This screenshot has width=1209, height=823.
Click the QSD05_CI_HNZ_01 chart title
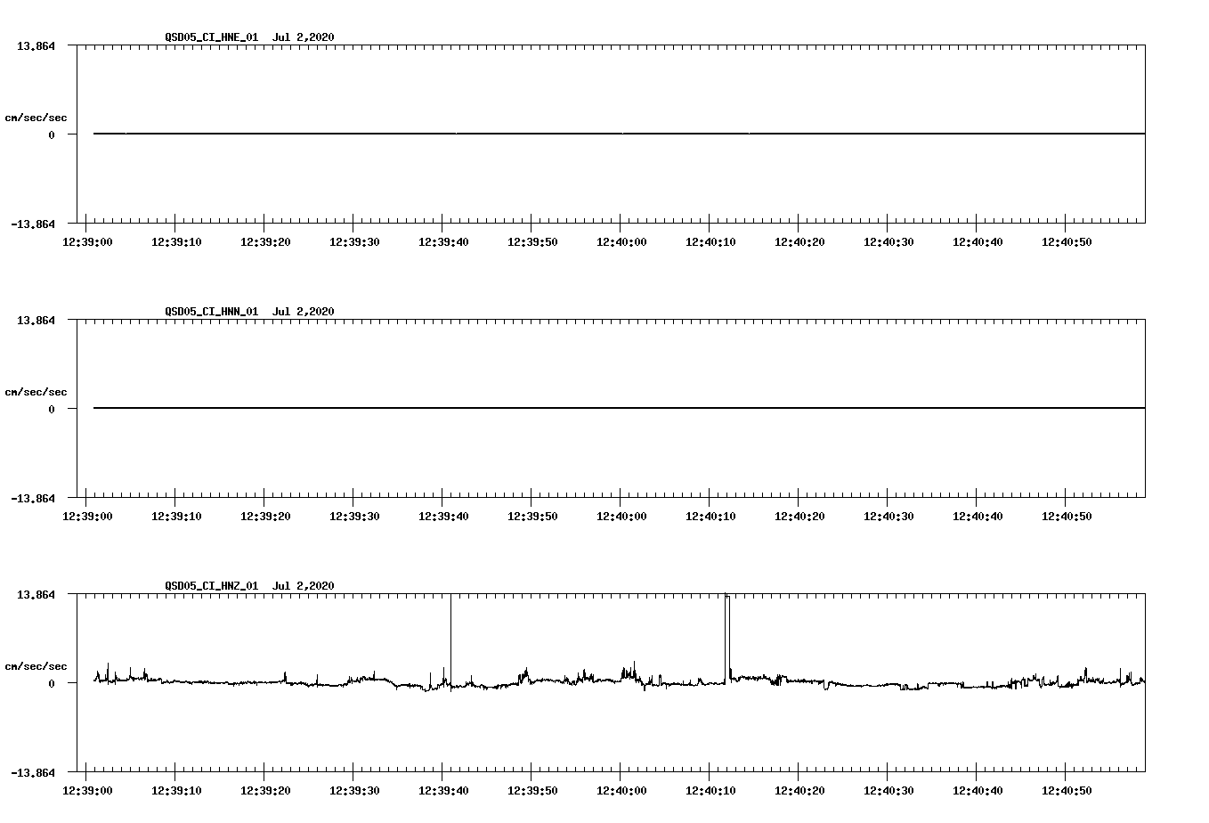click(249, 585)
